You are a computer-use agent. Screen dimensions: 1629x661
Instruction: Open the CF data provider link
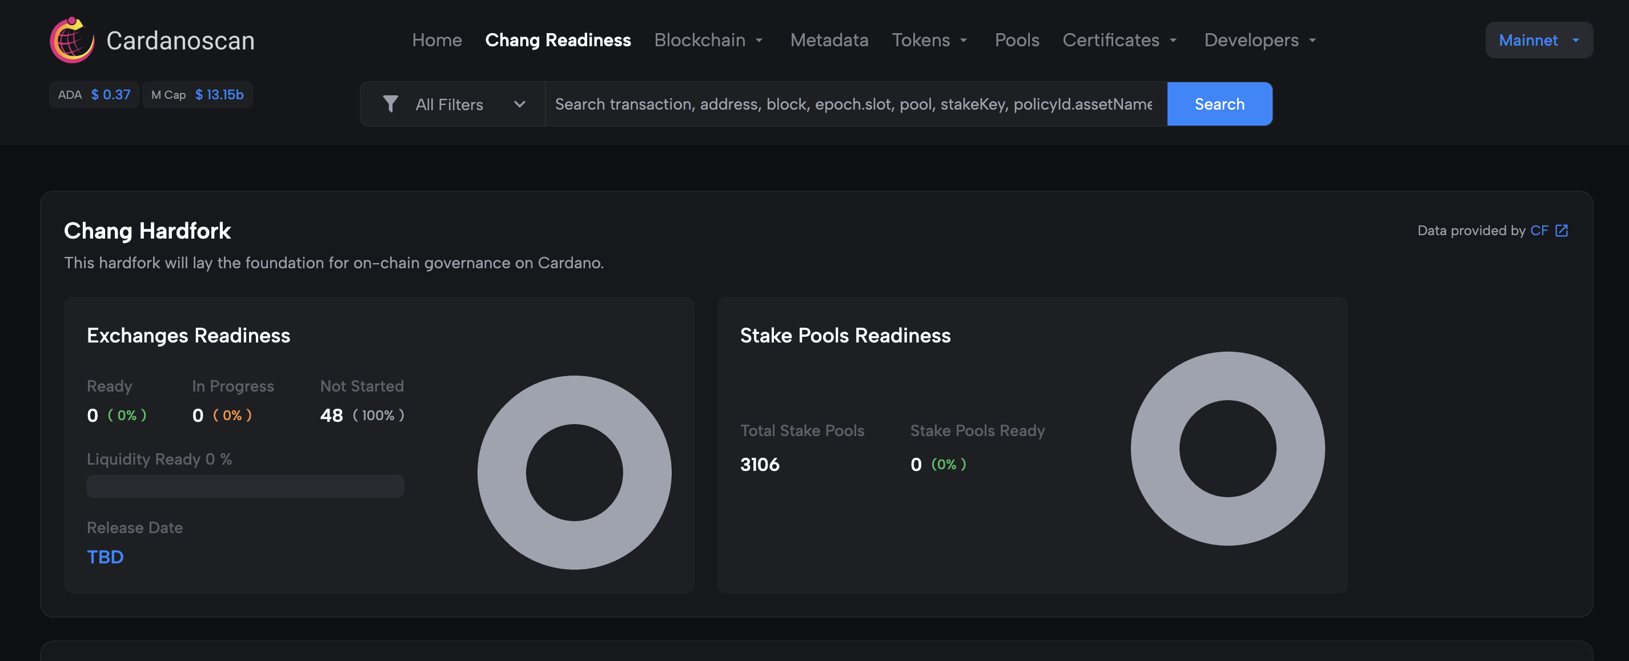click(x=1539, y=230)
